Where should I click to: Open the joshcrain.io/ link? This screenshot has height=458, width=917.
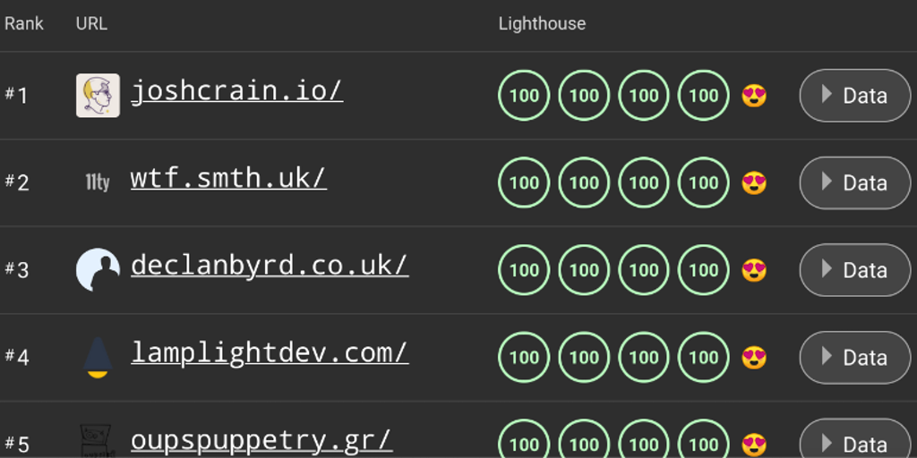click(236, 91)
